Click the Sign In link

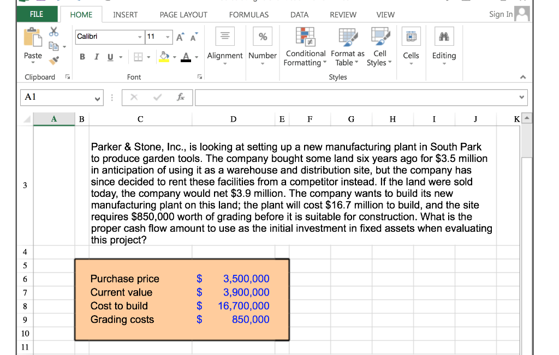[x=500, y=14]
